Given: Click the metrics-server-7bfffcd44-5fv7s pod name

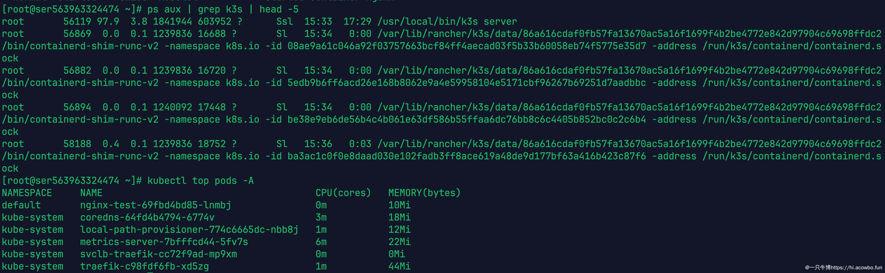Looking at the screenshot, I should click(164, 242).
